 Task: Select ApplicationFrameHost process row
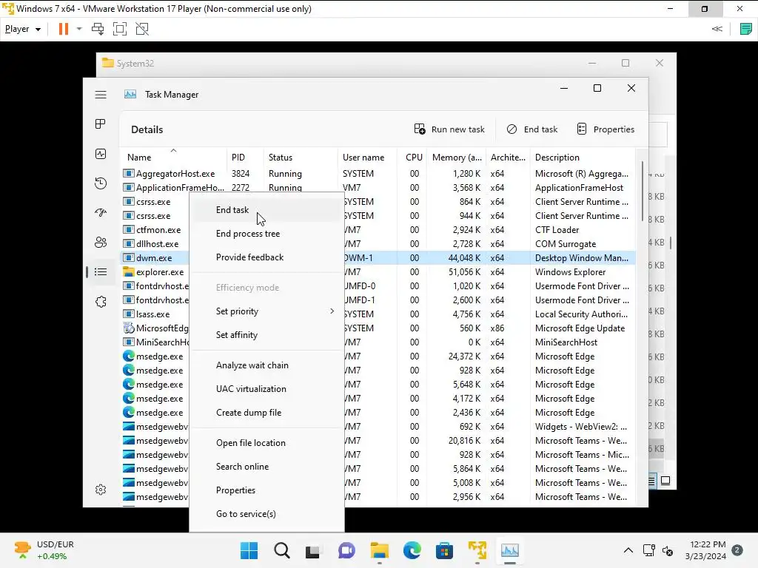378,188
